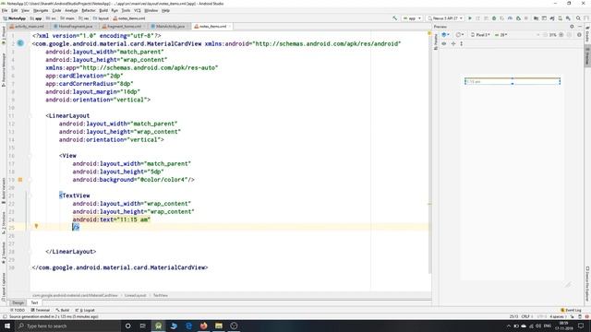Open the Logcat tool window

point(86,310)
